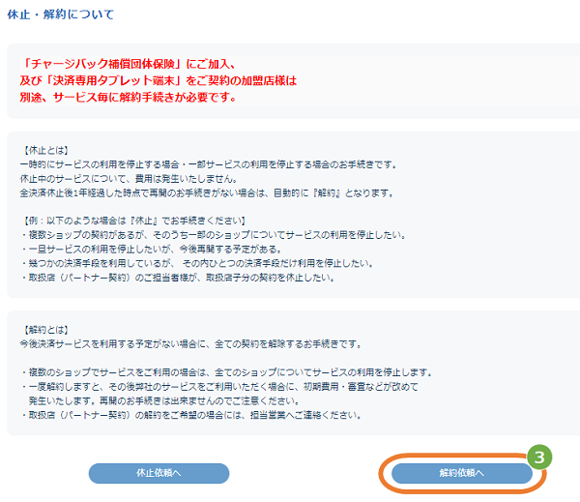Click the line starting 発生いたします。再開のお手続き

point(164,401)
